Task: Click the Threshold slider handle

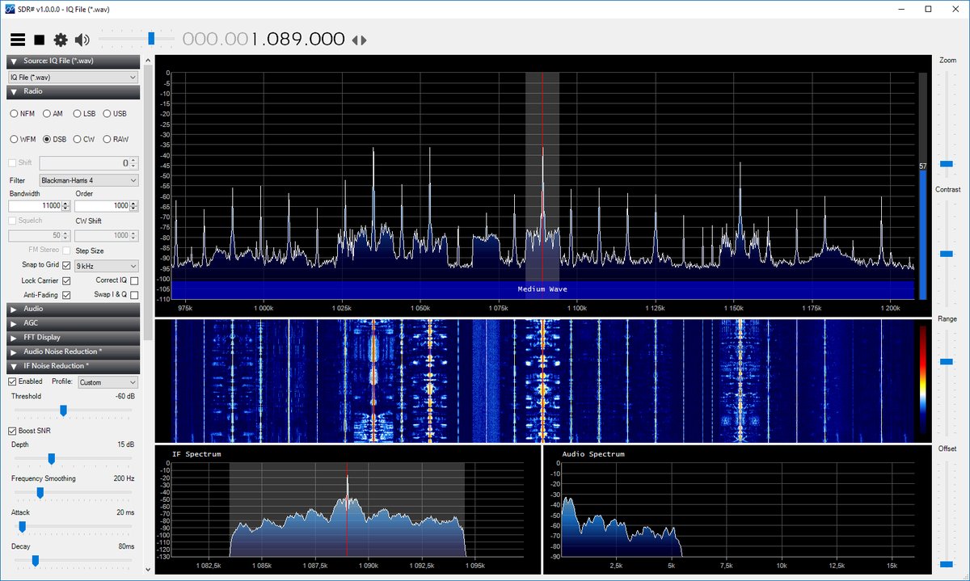Action: tap(63, 411)
